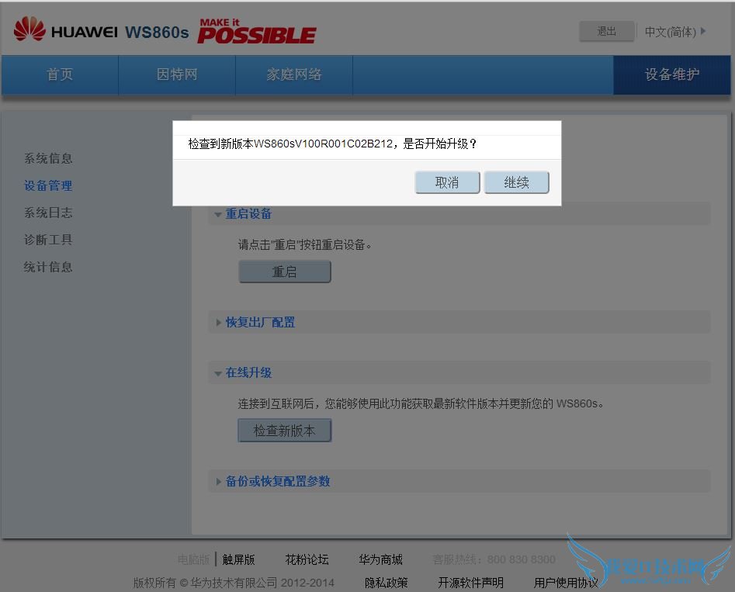
Task: Click the Huawei flower logo icon
Action: [x=29, y=28]
